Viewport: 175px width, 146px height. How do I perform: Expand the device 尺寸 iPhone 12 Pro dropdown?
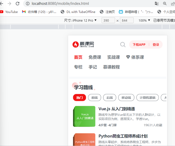[x=81, y=20]
